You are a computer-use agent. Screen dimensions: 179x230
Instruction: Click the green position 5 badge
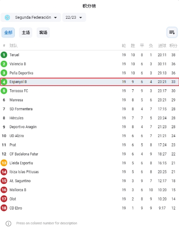pos(4,91)
